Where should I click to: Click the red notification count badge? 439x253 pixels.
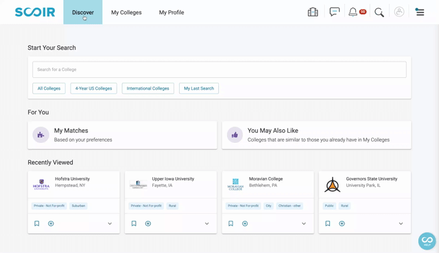click(363, 12)
